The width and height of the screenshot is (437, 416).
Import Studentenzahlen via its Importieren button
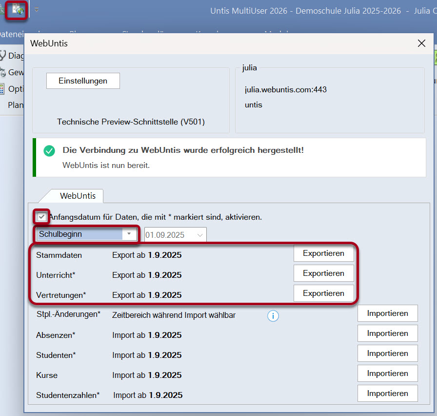coord(387,393)
